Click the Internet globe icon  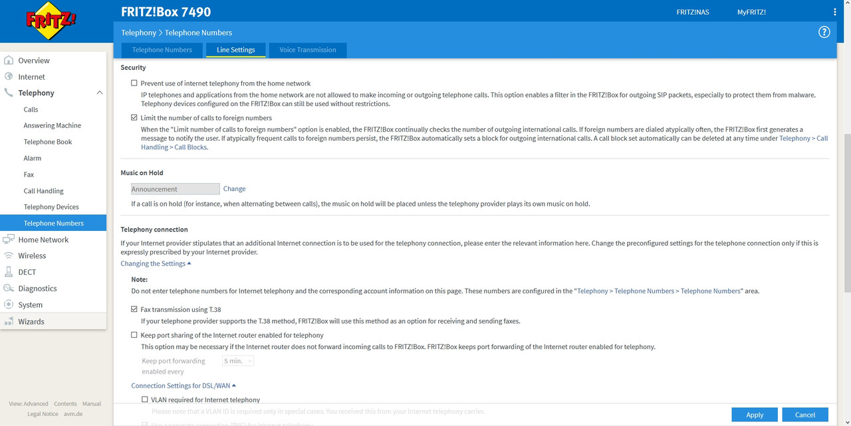(x=9, y=76)
